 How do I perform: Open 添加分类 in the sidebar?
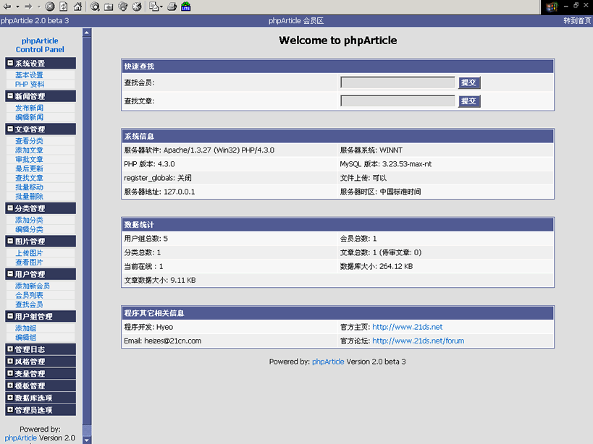(x=29, y=220)
